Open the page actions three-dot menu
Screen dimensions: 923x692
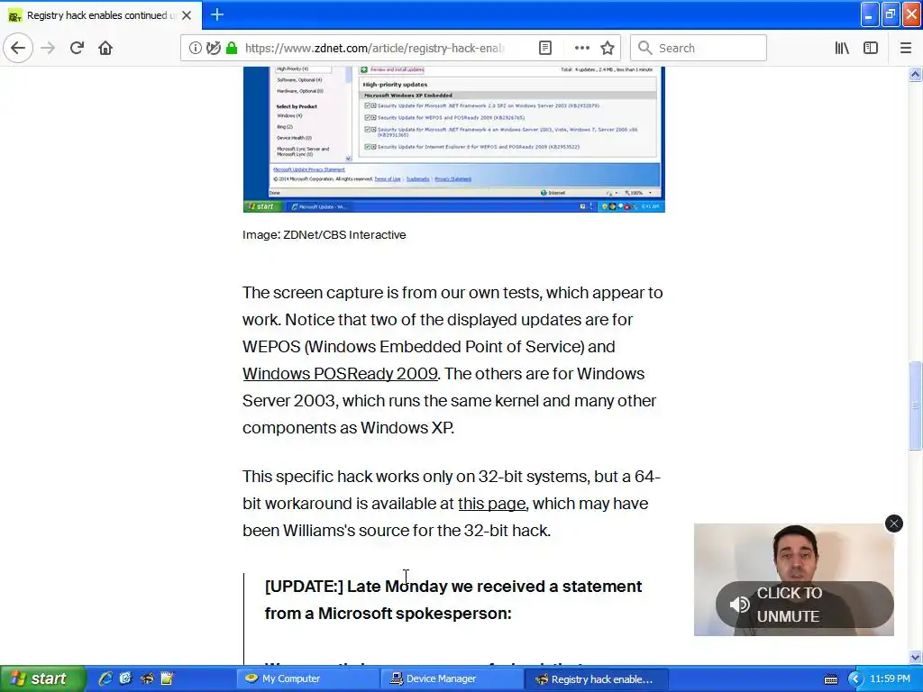click(581, 48)
